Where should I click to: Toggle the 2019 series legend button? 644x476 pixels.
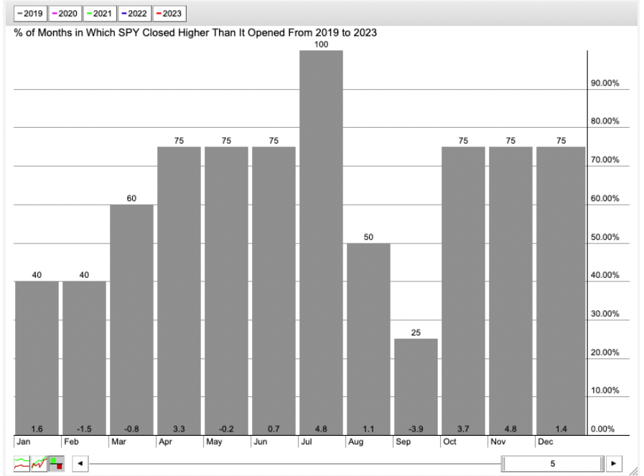click(30, 14)
